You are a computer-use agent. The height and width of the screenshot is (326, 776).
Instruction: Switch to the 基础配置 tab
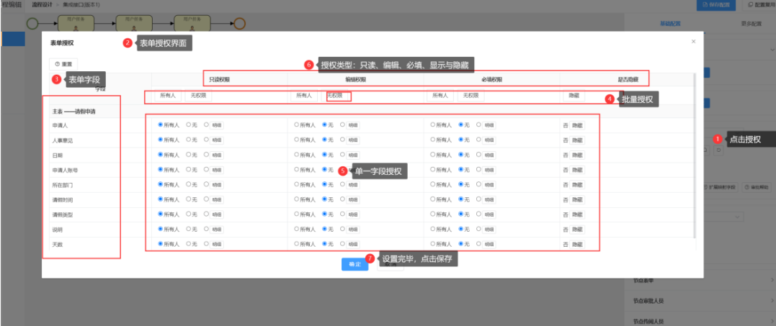point(670,24)
